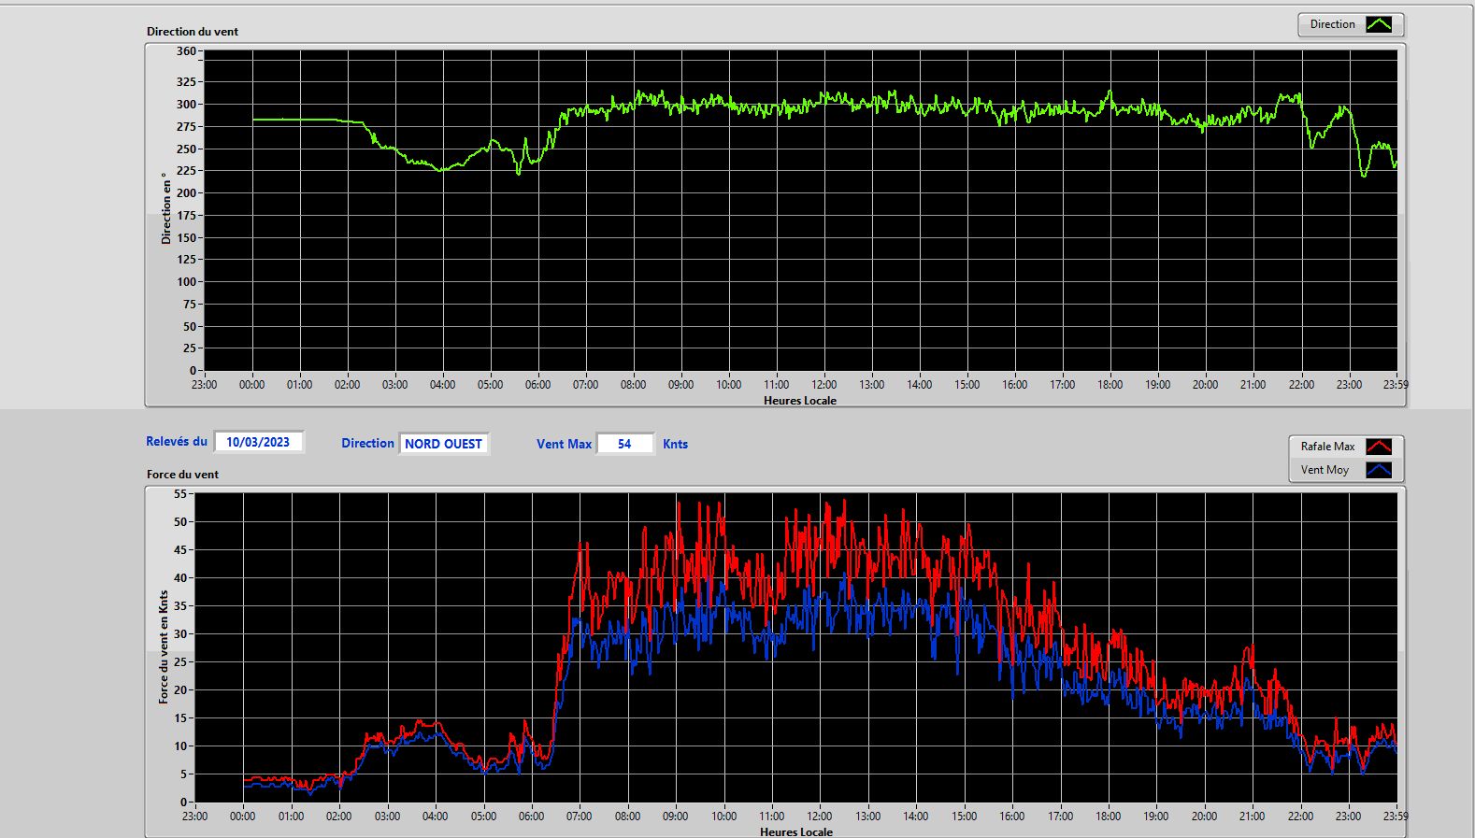1475x838 pixels.
Task: Click the Knts unit label
Action: [675, 444]
